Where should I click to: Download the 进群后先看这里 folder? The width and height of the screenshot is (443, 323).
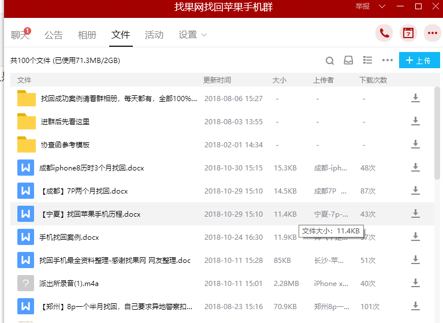click(x=415, y=121)
